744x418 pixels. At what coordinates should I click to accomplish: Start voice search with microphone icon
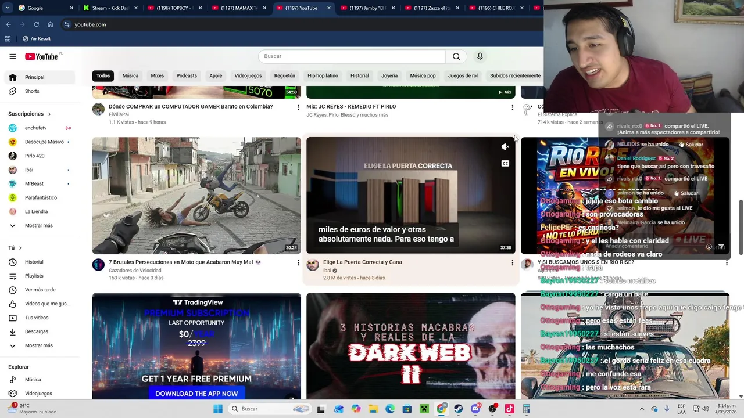[480, 56]
